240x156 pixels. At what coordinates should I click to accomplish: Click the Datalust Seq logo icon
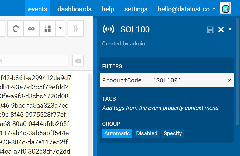[x=225, y=8]
